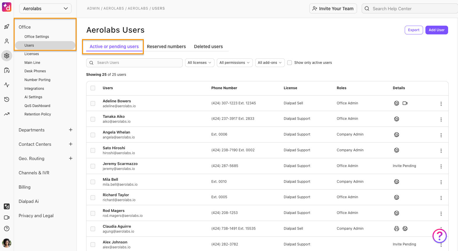
Task: Click Invite Your Team button
Action: 333,9
